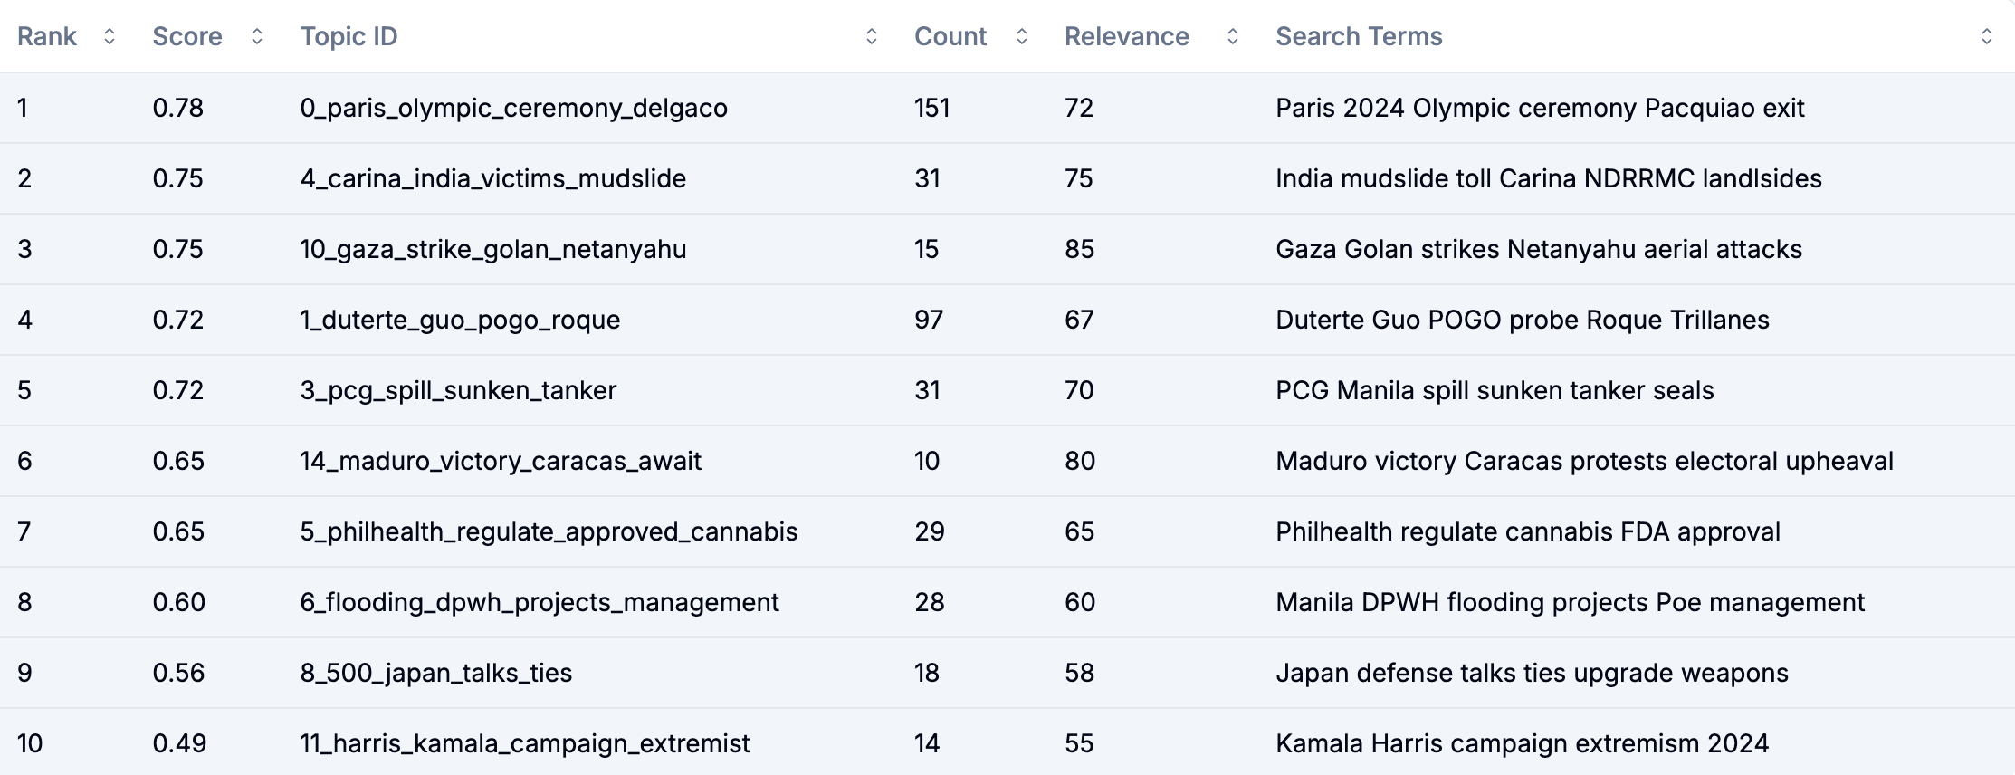The height and width of the screenshot is (775, 2015).
Task: Select the 14_maduro_victory_caracas_await topic
Action: pyautogui.click(x=501, y=461)
